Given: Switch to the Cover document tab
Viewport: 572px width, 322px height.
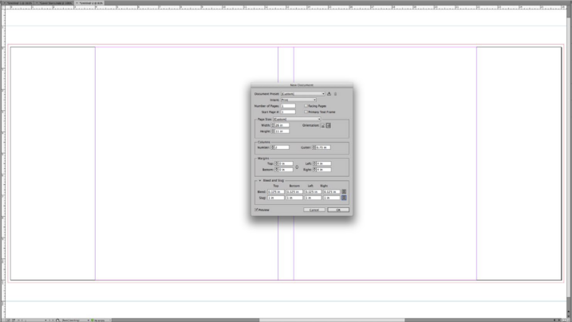Looking at the screenshot, I should pos(56,3).
